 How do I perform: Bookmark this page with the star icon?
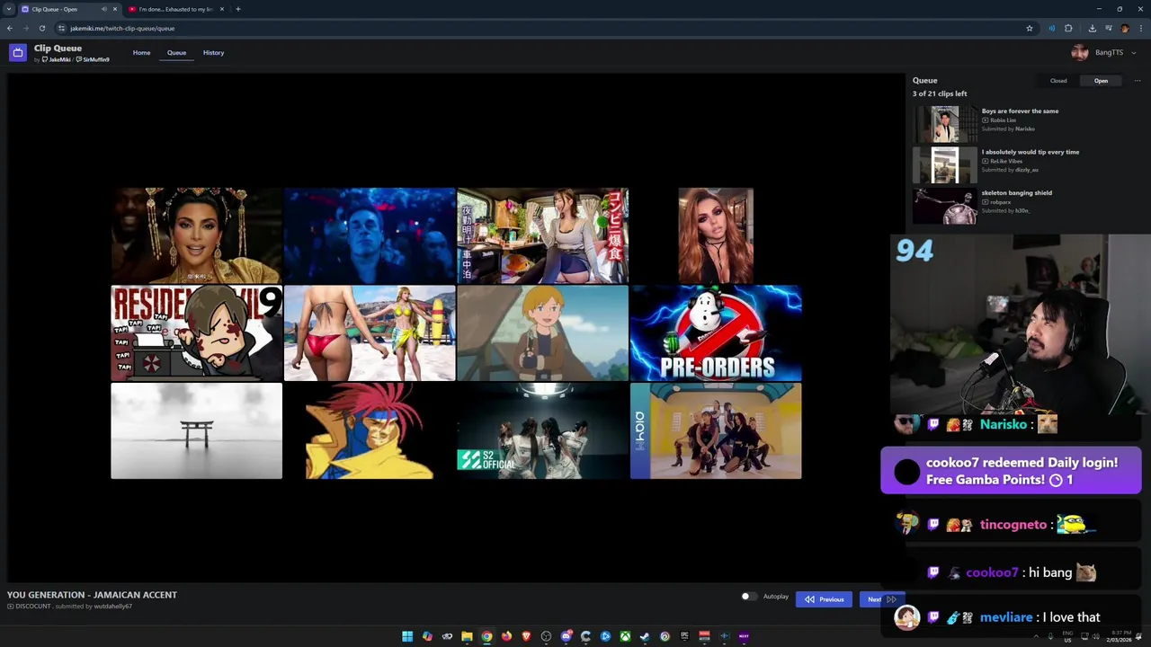[1030, 28]
